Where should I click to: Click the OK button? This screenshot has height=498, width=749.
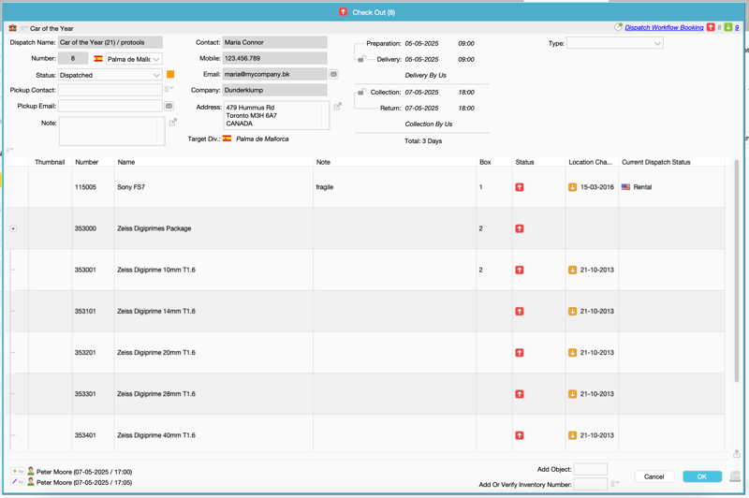click(x=701, y=476)
